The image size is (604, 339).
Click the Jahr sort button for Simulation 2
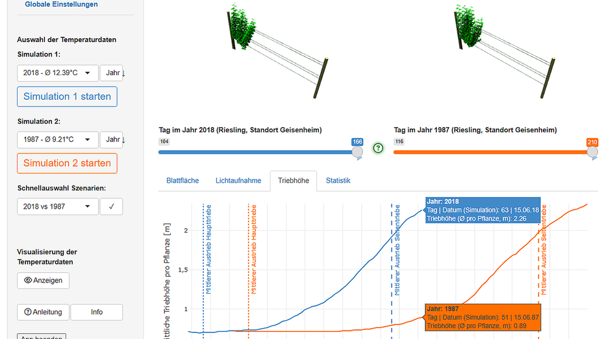point(112,139)
